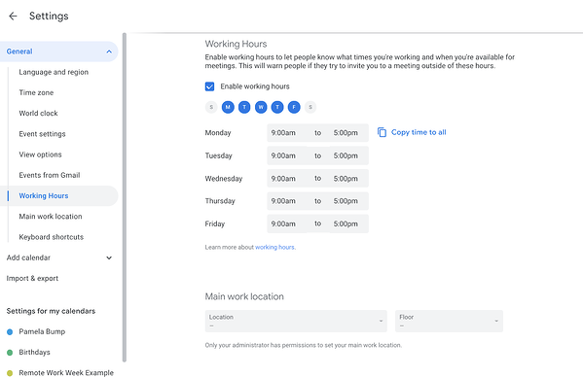The width and height of the screenshot is (583, 377).
Task: Open Main work location in sidebar
Action: tap(51, 217)
